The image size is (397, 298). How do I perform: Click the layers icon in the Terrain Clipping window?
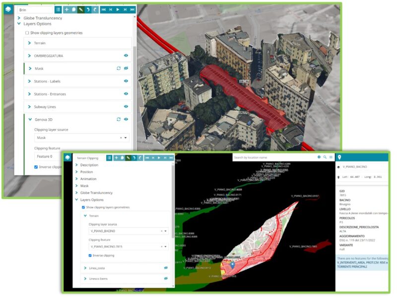(67, 157)
